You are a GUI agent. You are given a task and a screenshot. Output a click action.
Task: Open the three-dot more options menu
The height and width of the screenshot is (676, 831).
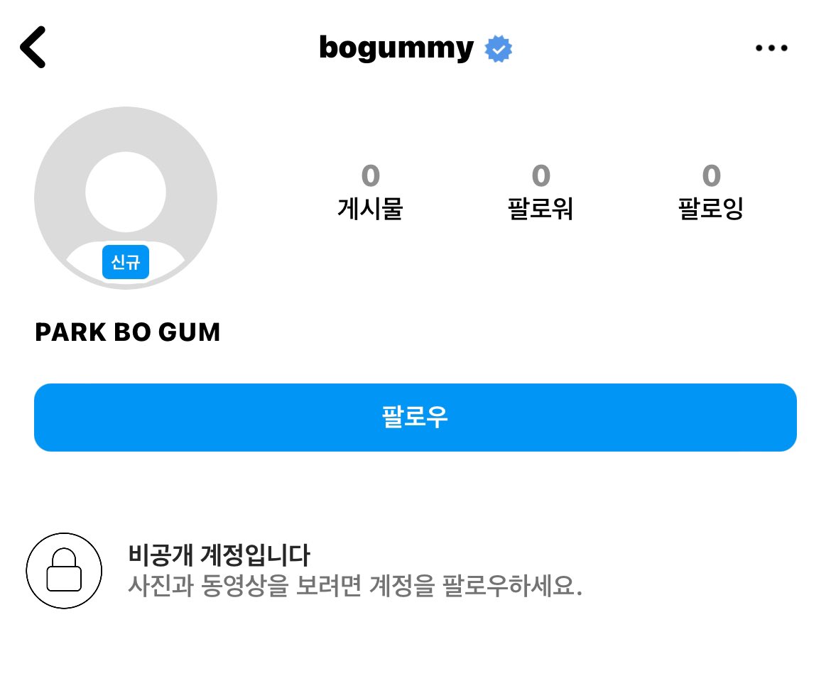[x=771, y=48]
